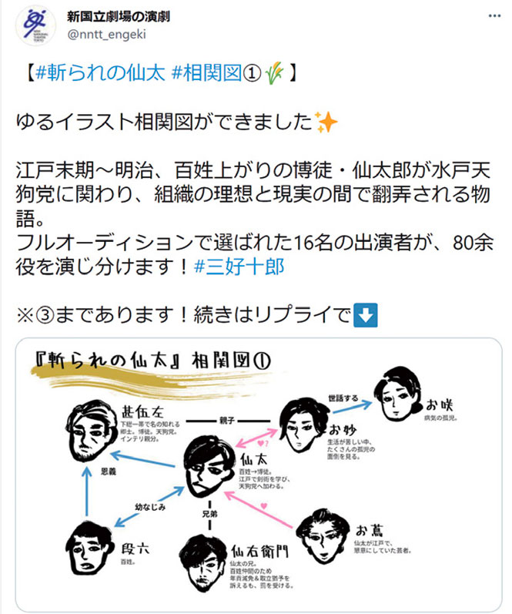Open the #三好十郎 hashtag
512x614 pixels.
239,267
